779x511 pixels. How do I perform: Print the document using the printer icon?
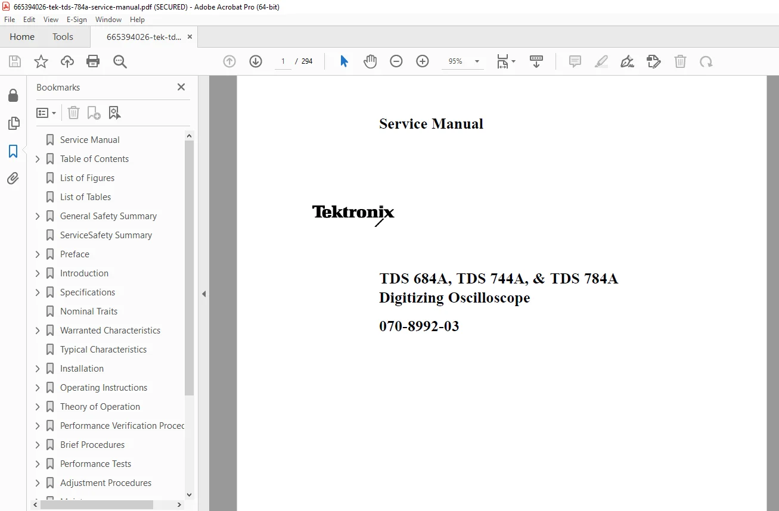pos(93,61)
